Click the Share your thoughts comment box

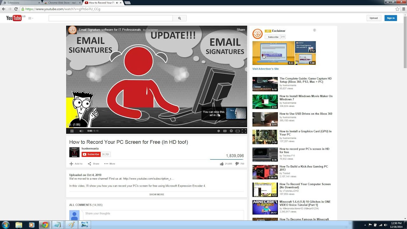coord(163,215)
